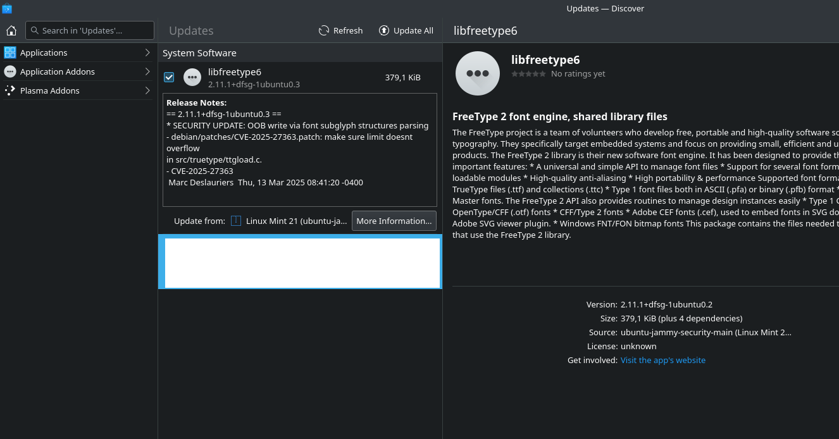Uncheck the libfreetype6 update checkbox

point(169,77)
